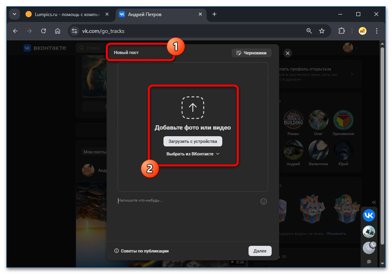This screenshot has height=274, width=392.
Task: Click the Сделать профиль открытым banner arrow
Action: (x=352, y=74)
